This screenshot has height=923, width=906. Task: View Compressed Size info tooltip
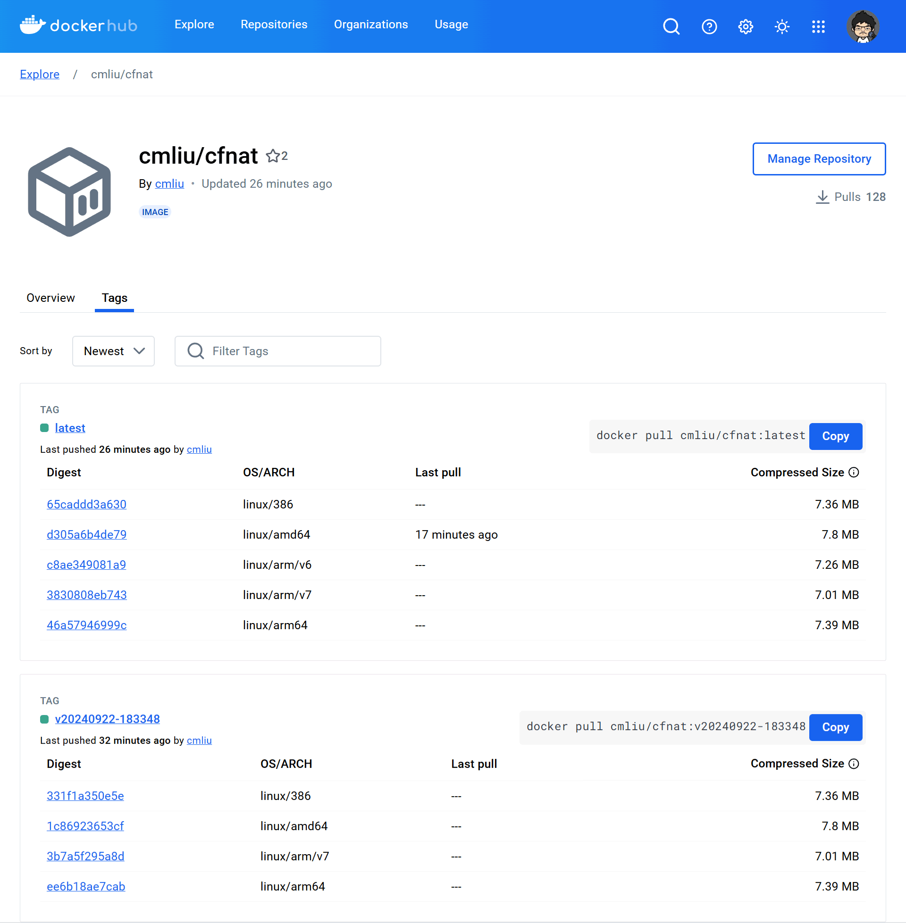click(x=854, y=472)
